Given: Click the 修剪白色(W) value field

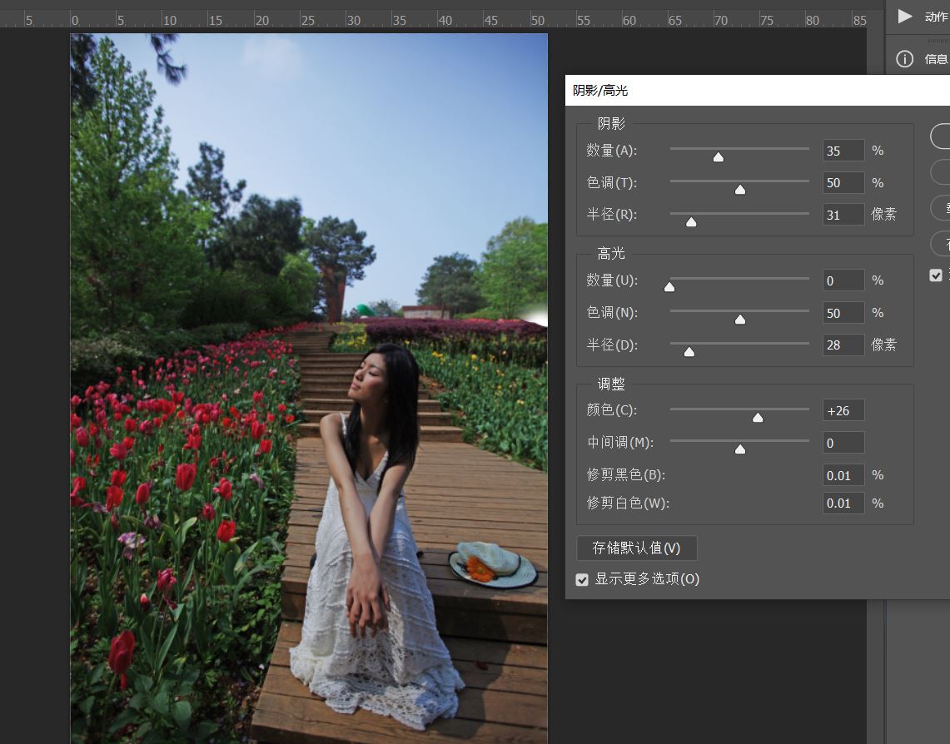Looking at the screenshot, I should coord(843,503).
